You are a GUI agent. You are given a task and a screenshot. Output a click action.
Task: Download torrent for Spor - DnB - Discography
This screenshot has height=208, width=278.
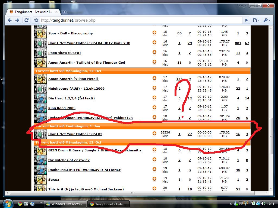154,33
